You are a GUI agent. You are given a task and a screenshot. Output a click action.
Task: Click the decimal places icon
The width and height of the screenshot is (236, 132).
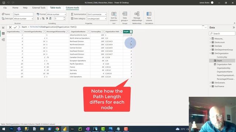(x=50, y=19)
